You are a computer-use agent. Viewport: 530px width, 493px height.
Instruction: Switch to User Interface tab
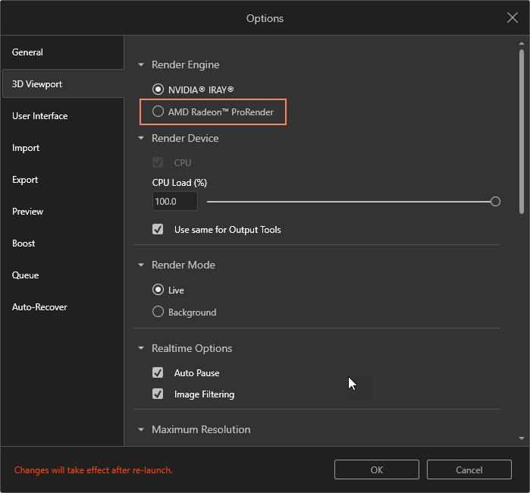tap(39, 116)
